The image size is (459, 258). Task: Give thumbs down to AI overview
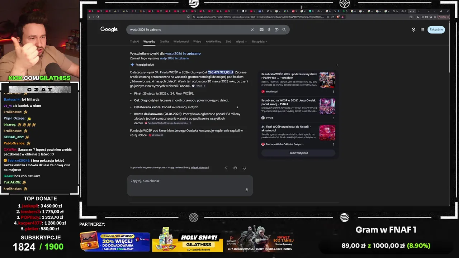click(x=244, y=168)
